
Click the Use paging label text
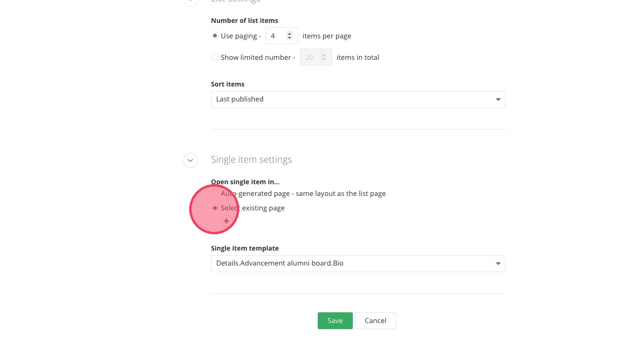(240, 36)
